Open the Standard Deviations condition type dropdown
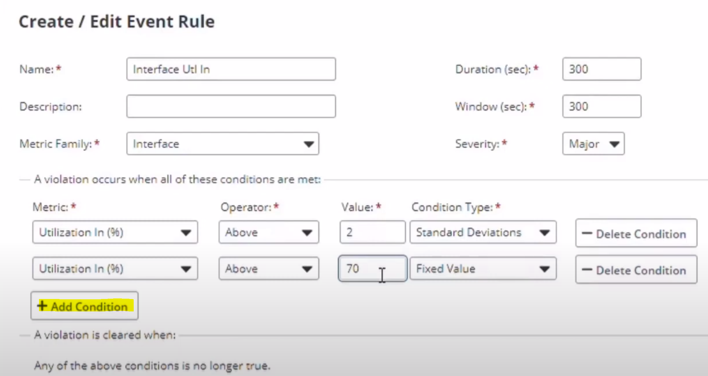The height and width of the screenshot is (376, 708). 483,232
